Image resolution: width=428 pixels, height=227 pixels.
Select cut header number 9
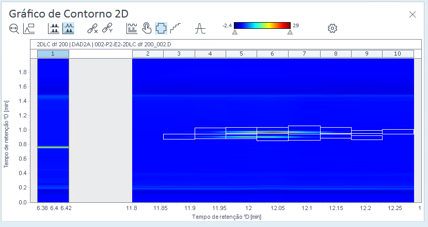tap(367, 54)
